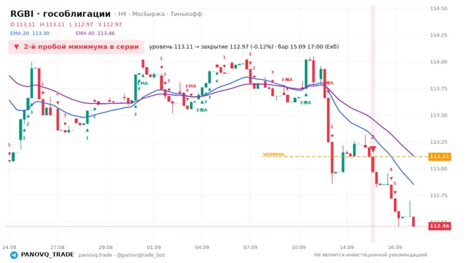Click the 14.09 date axis label
467x263 pixels.
[x=347, y=247]
